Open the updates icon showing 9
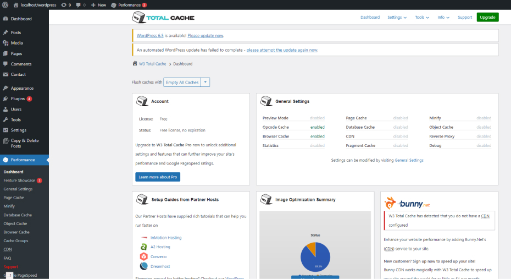511x279 pixels. [64, 5]
